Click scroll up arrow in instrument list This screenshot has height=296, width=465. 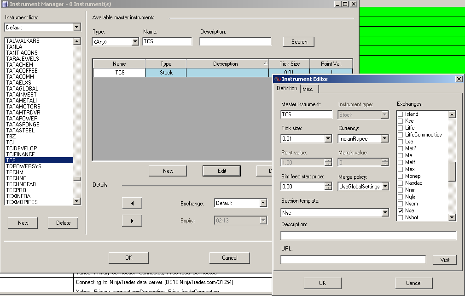(77, 41)
